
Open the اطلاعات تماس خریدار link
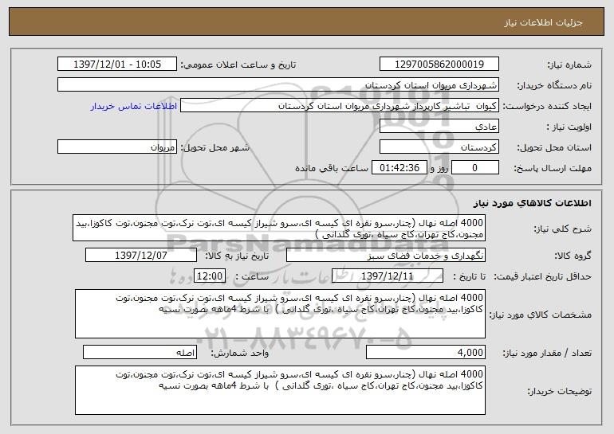[134, 106]
